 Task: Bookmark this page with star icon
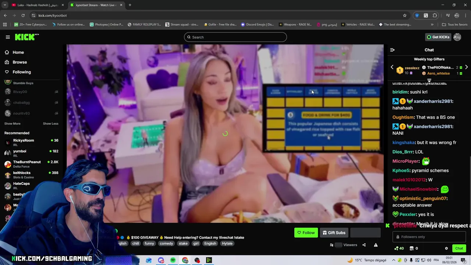(405, 15)
